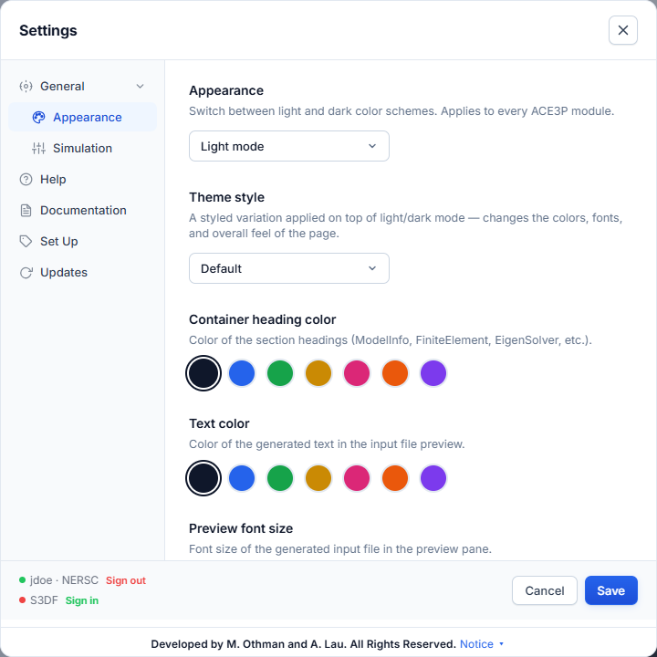
Task: Pick blue Container heading color
Action: point(242,373)
